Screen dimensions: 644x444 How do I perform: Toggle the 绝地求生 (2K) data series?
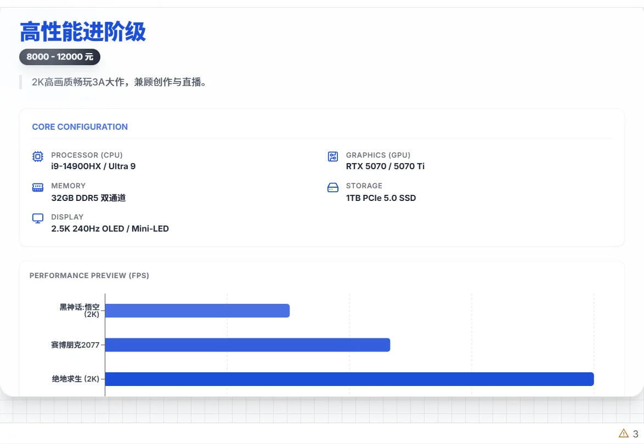[x=76, y=378]
